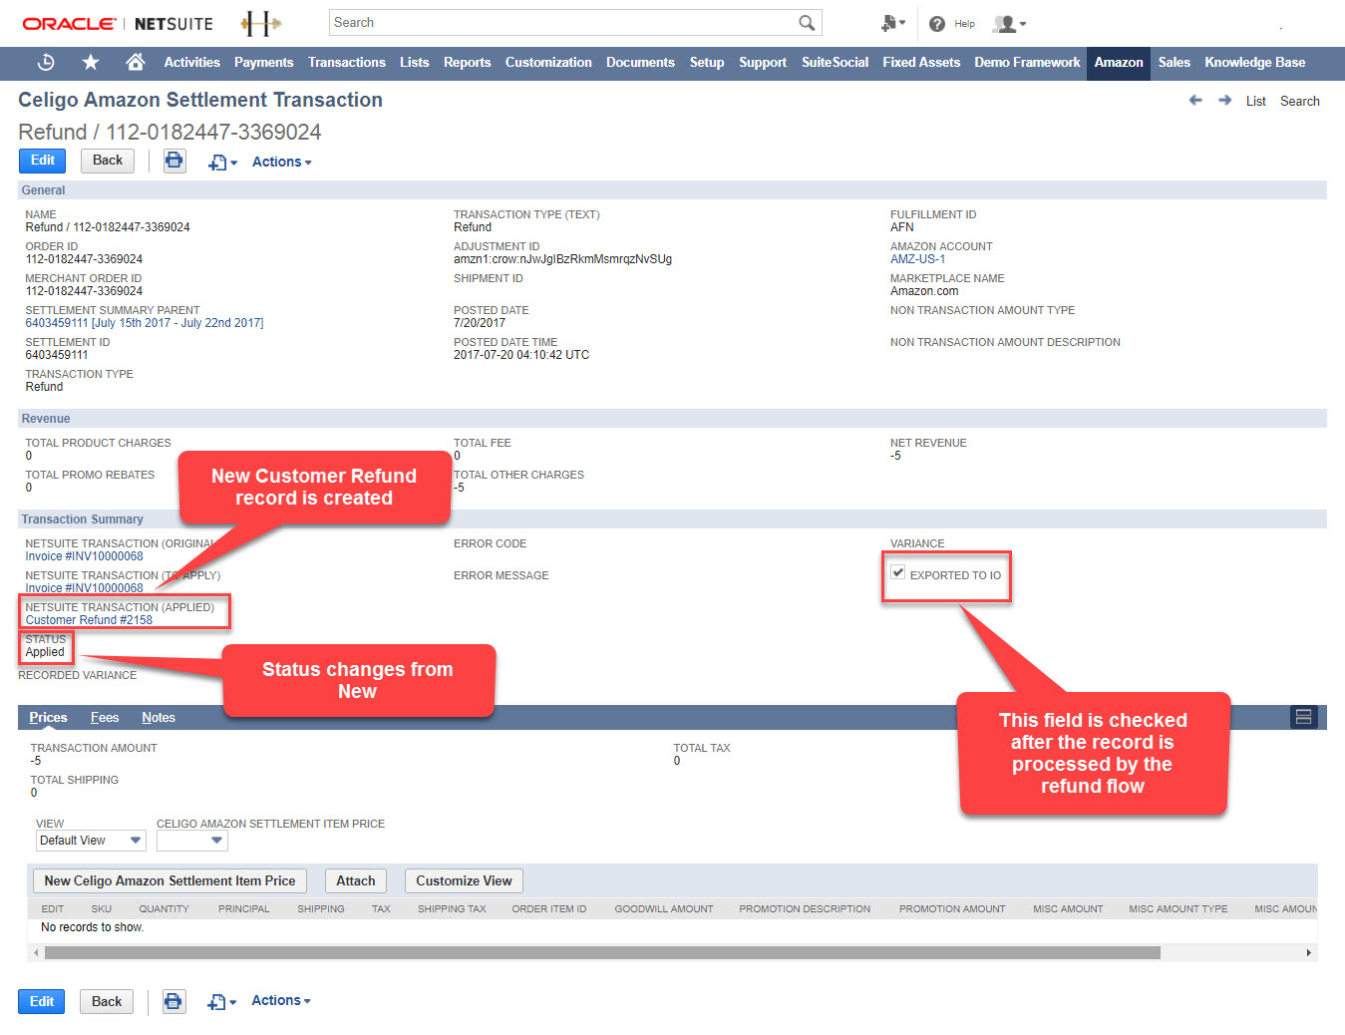Viewport: 1345px width, 1035px height.
Task: Open the Sales menu
Action: [1174, 62]
